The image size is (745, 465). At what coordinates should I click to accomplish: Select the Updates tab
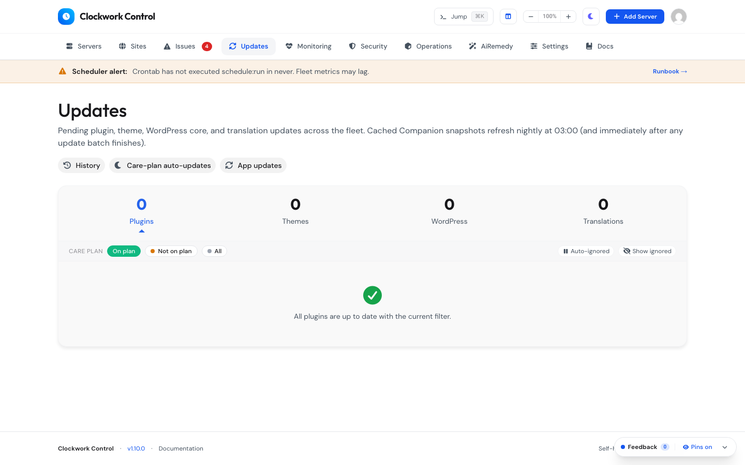pos(248,47)
